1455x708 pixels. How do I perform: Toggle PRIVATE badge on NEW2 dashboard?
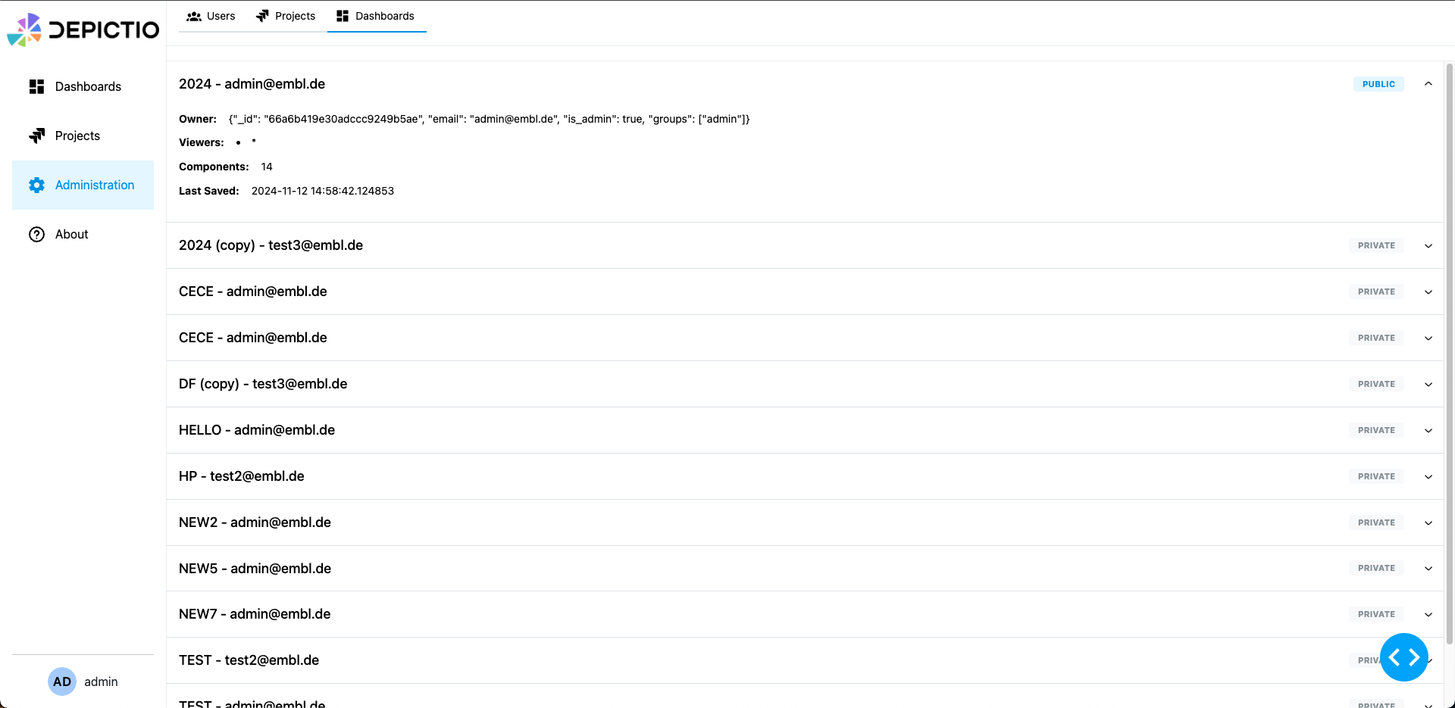point(1376,522)
